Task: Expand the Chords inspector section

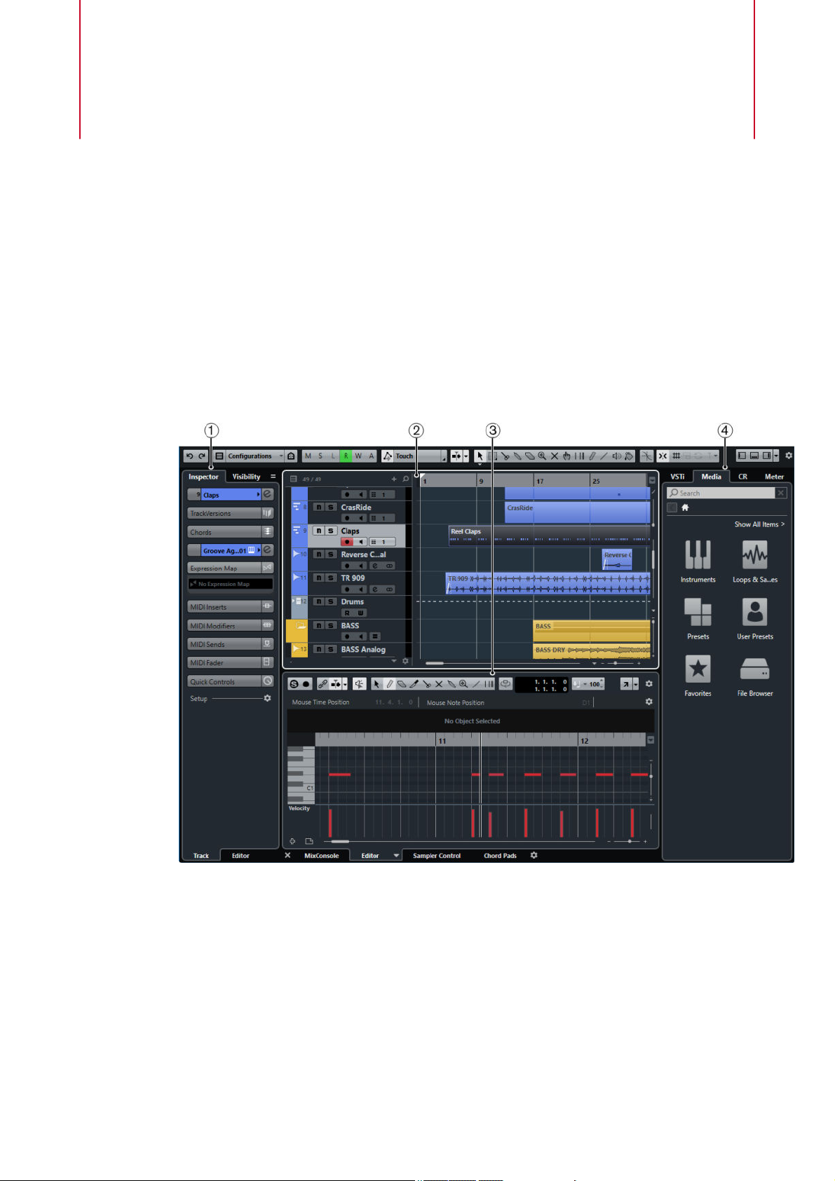Action: coord(231,532)
